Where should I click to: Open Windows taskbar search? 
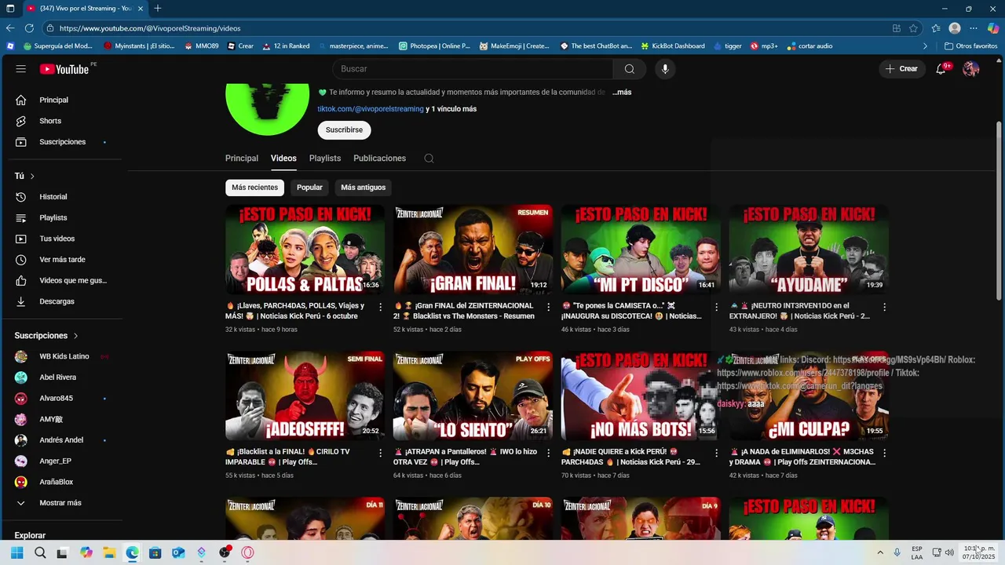(40, 552)
